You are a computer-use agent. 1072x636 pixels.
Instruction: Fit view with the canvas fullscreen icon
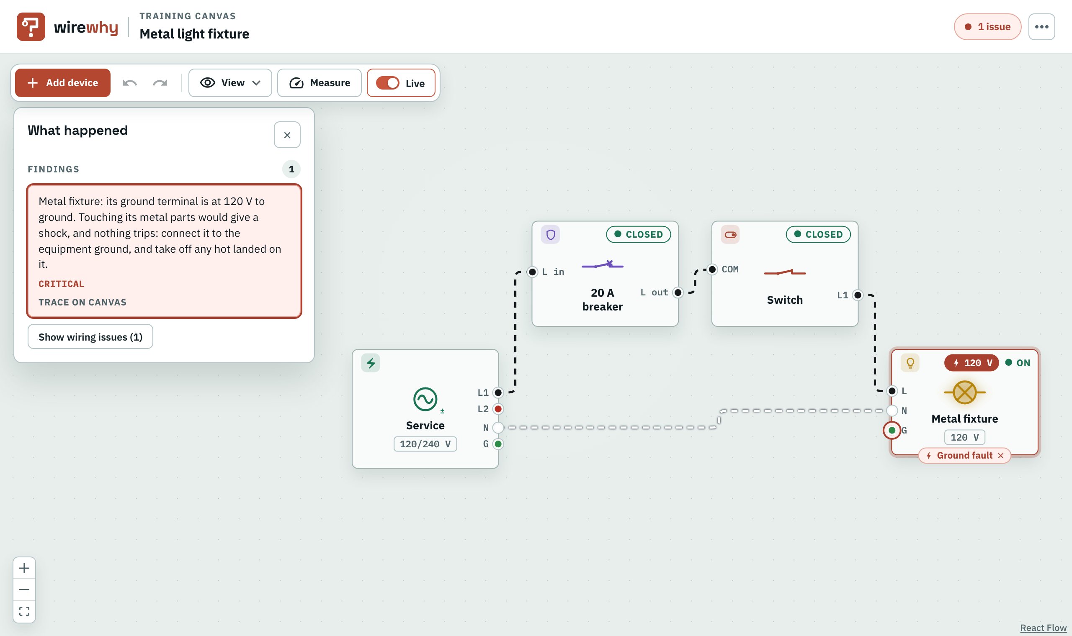click(24, 611)
